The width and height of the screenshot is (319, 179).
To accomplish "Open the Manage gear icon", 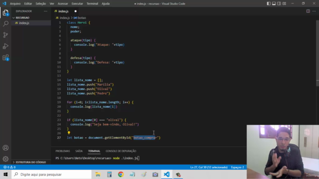I will click(x=5, y=159).
